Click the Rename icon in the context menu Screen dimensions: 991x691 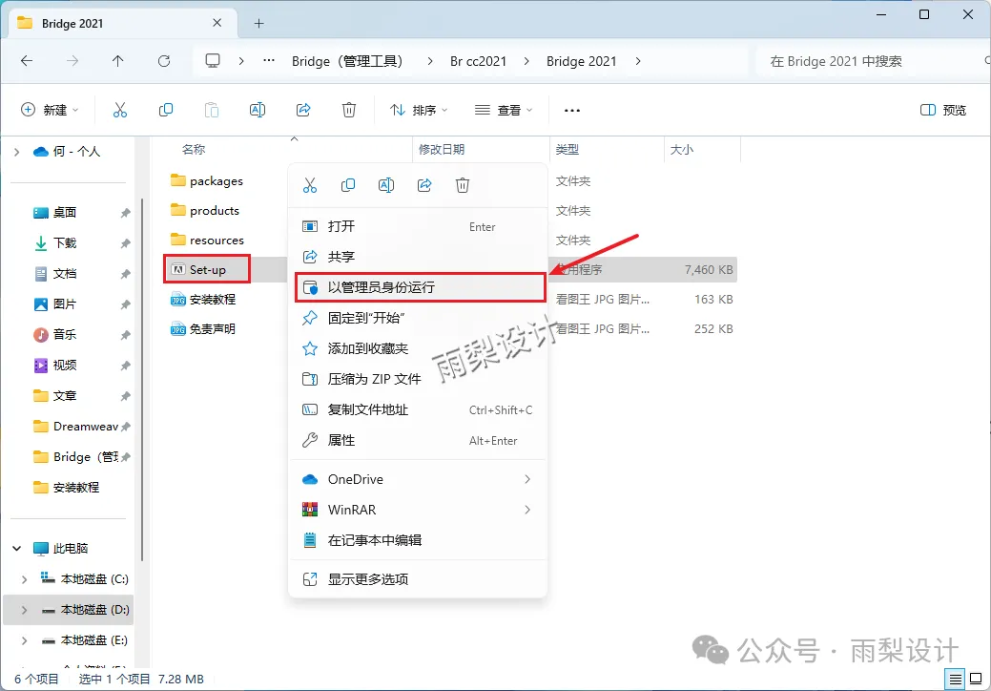386,185
